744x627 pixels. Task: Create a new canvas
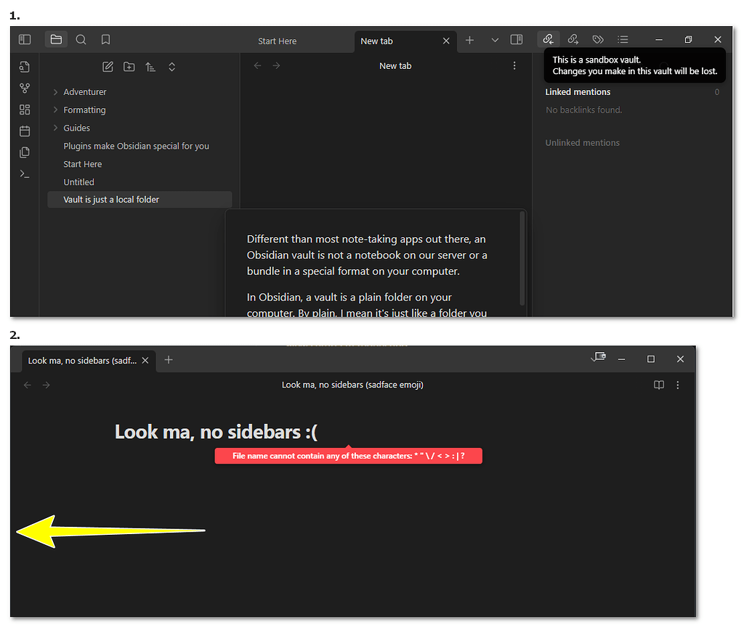[24, 109]
